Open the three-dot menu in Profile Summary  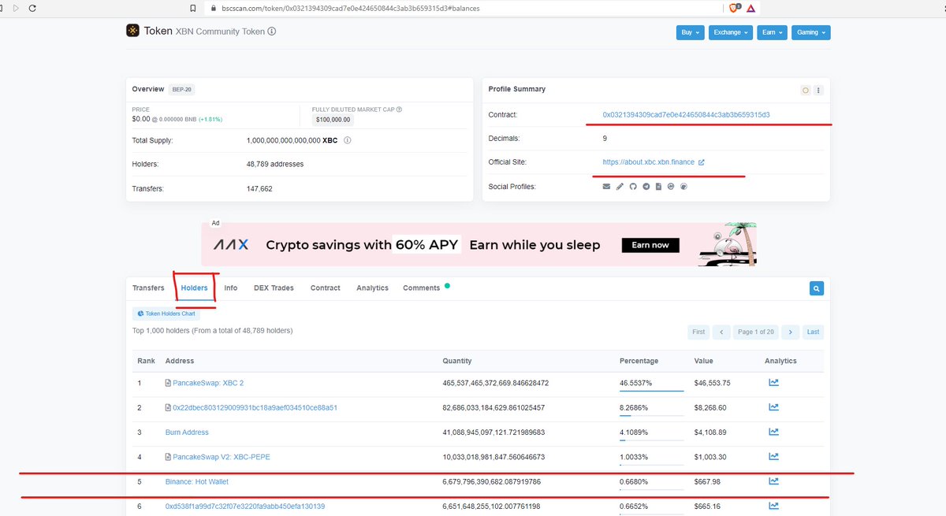818,90
